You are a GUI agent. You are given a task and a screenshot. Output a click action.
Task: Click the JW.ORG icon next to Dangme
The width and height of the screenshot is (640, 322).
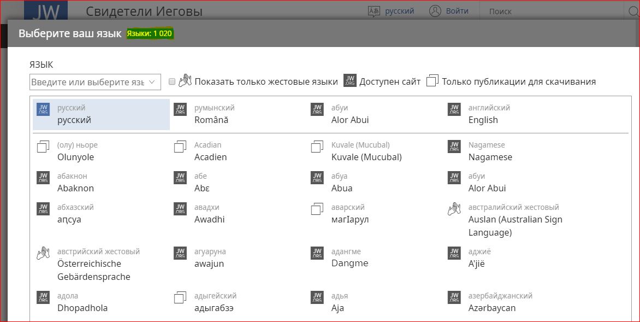tap(317, 253)
